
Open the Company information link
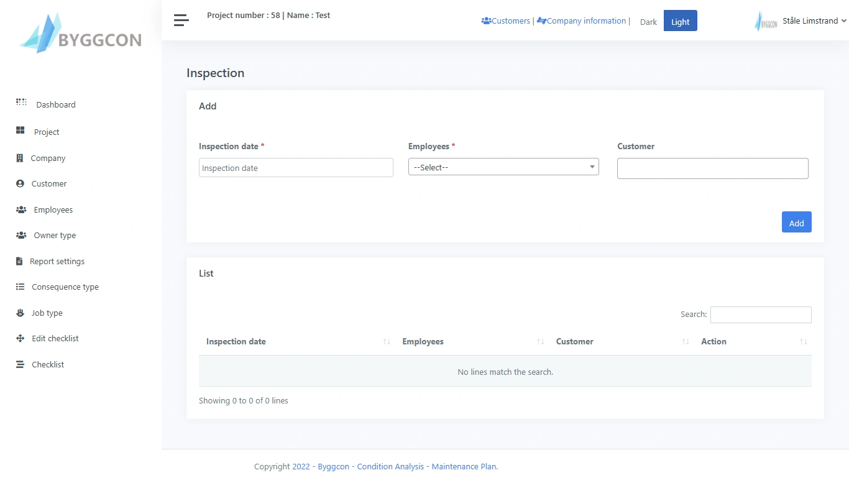coord(586,21)
